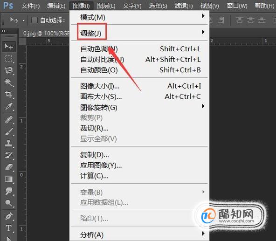The image size is (276, 241).
Task: Toggle the 自动选择 checkbox
Action: [x=34, y=20]
